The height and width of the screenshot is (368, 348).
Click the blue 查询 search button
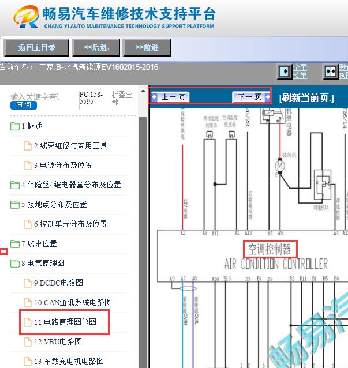pos(24,105)
